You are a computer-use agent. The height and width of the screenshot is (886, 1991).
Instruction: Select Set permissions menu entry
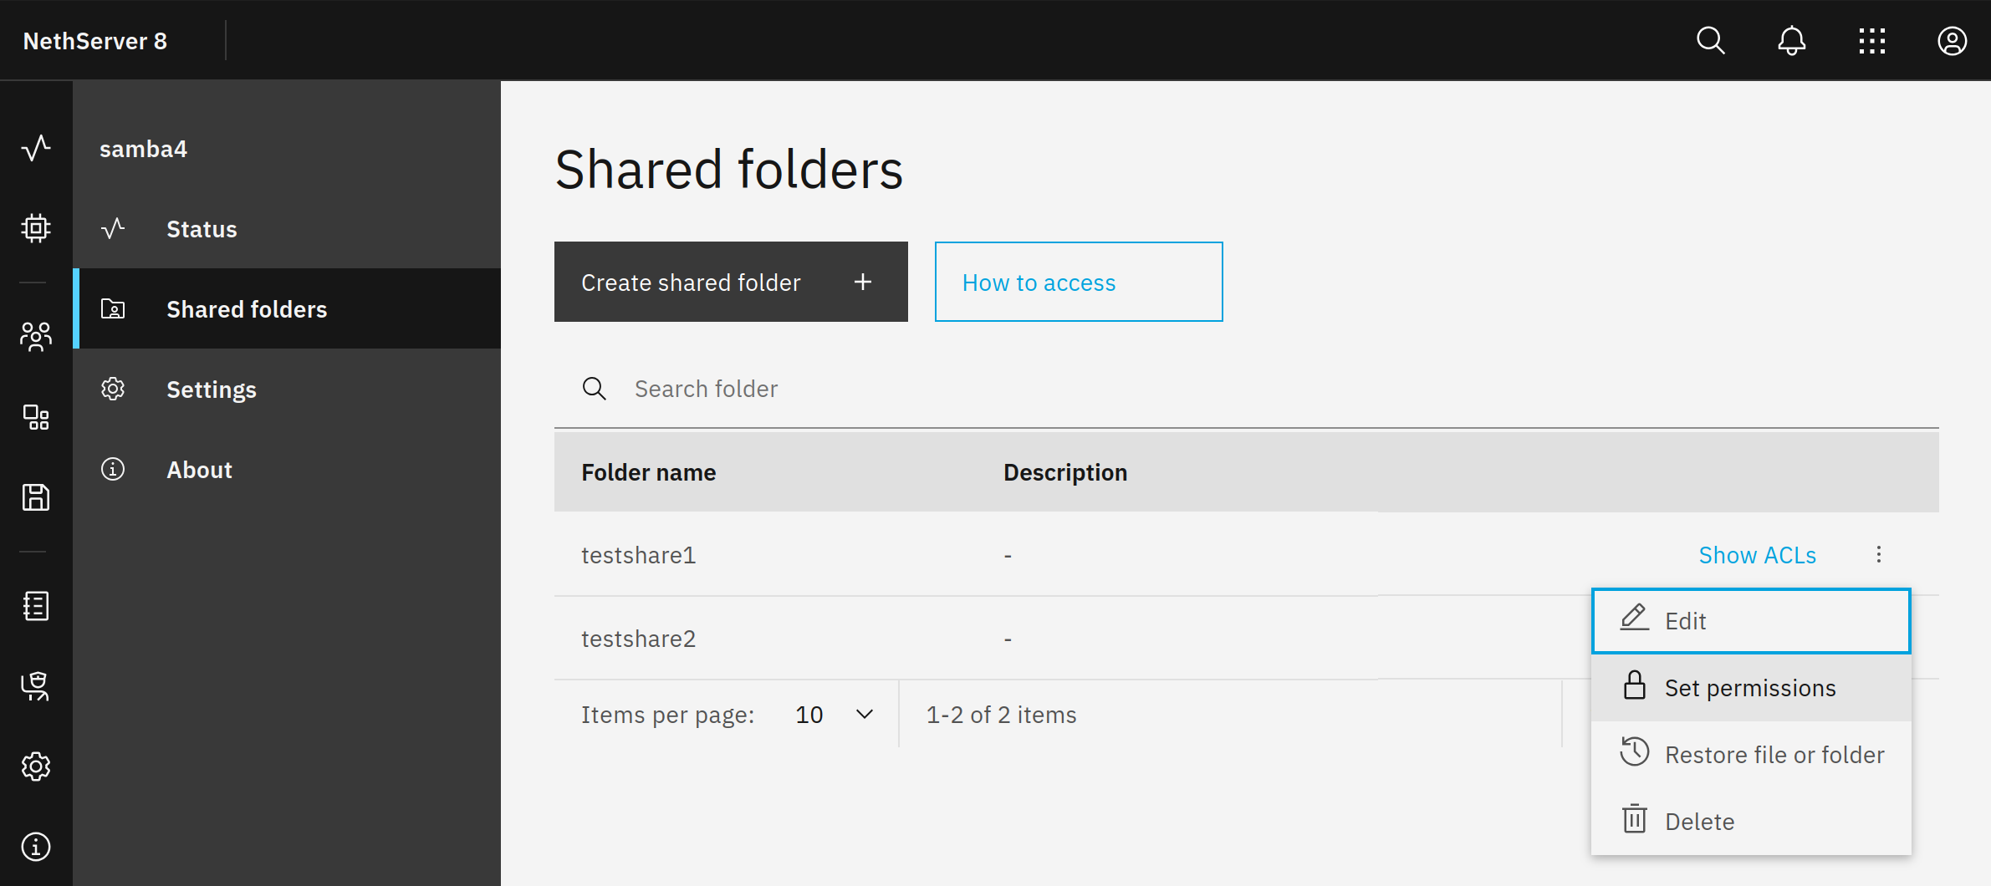(x=1750, y=688)
